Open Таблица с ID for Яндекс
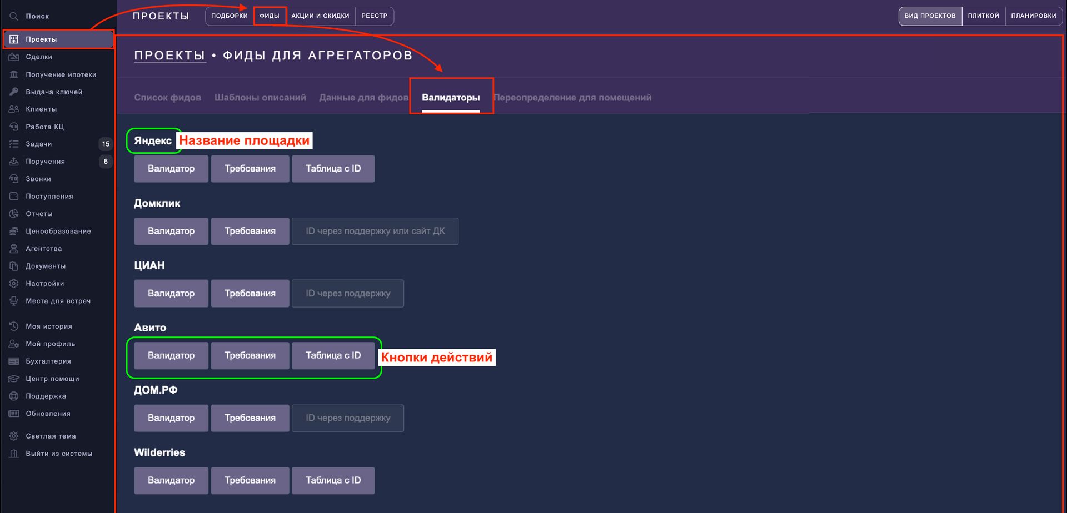1067x513 pixels. pyautogui.click(x=333, y=169)
